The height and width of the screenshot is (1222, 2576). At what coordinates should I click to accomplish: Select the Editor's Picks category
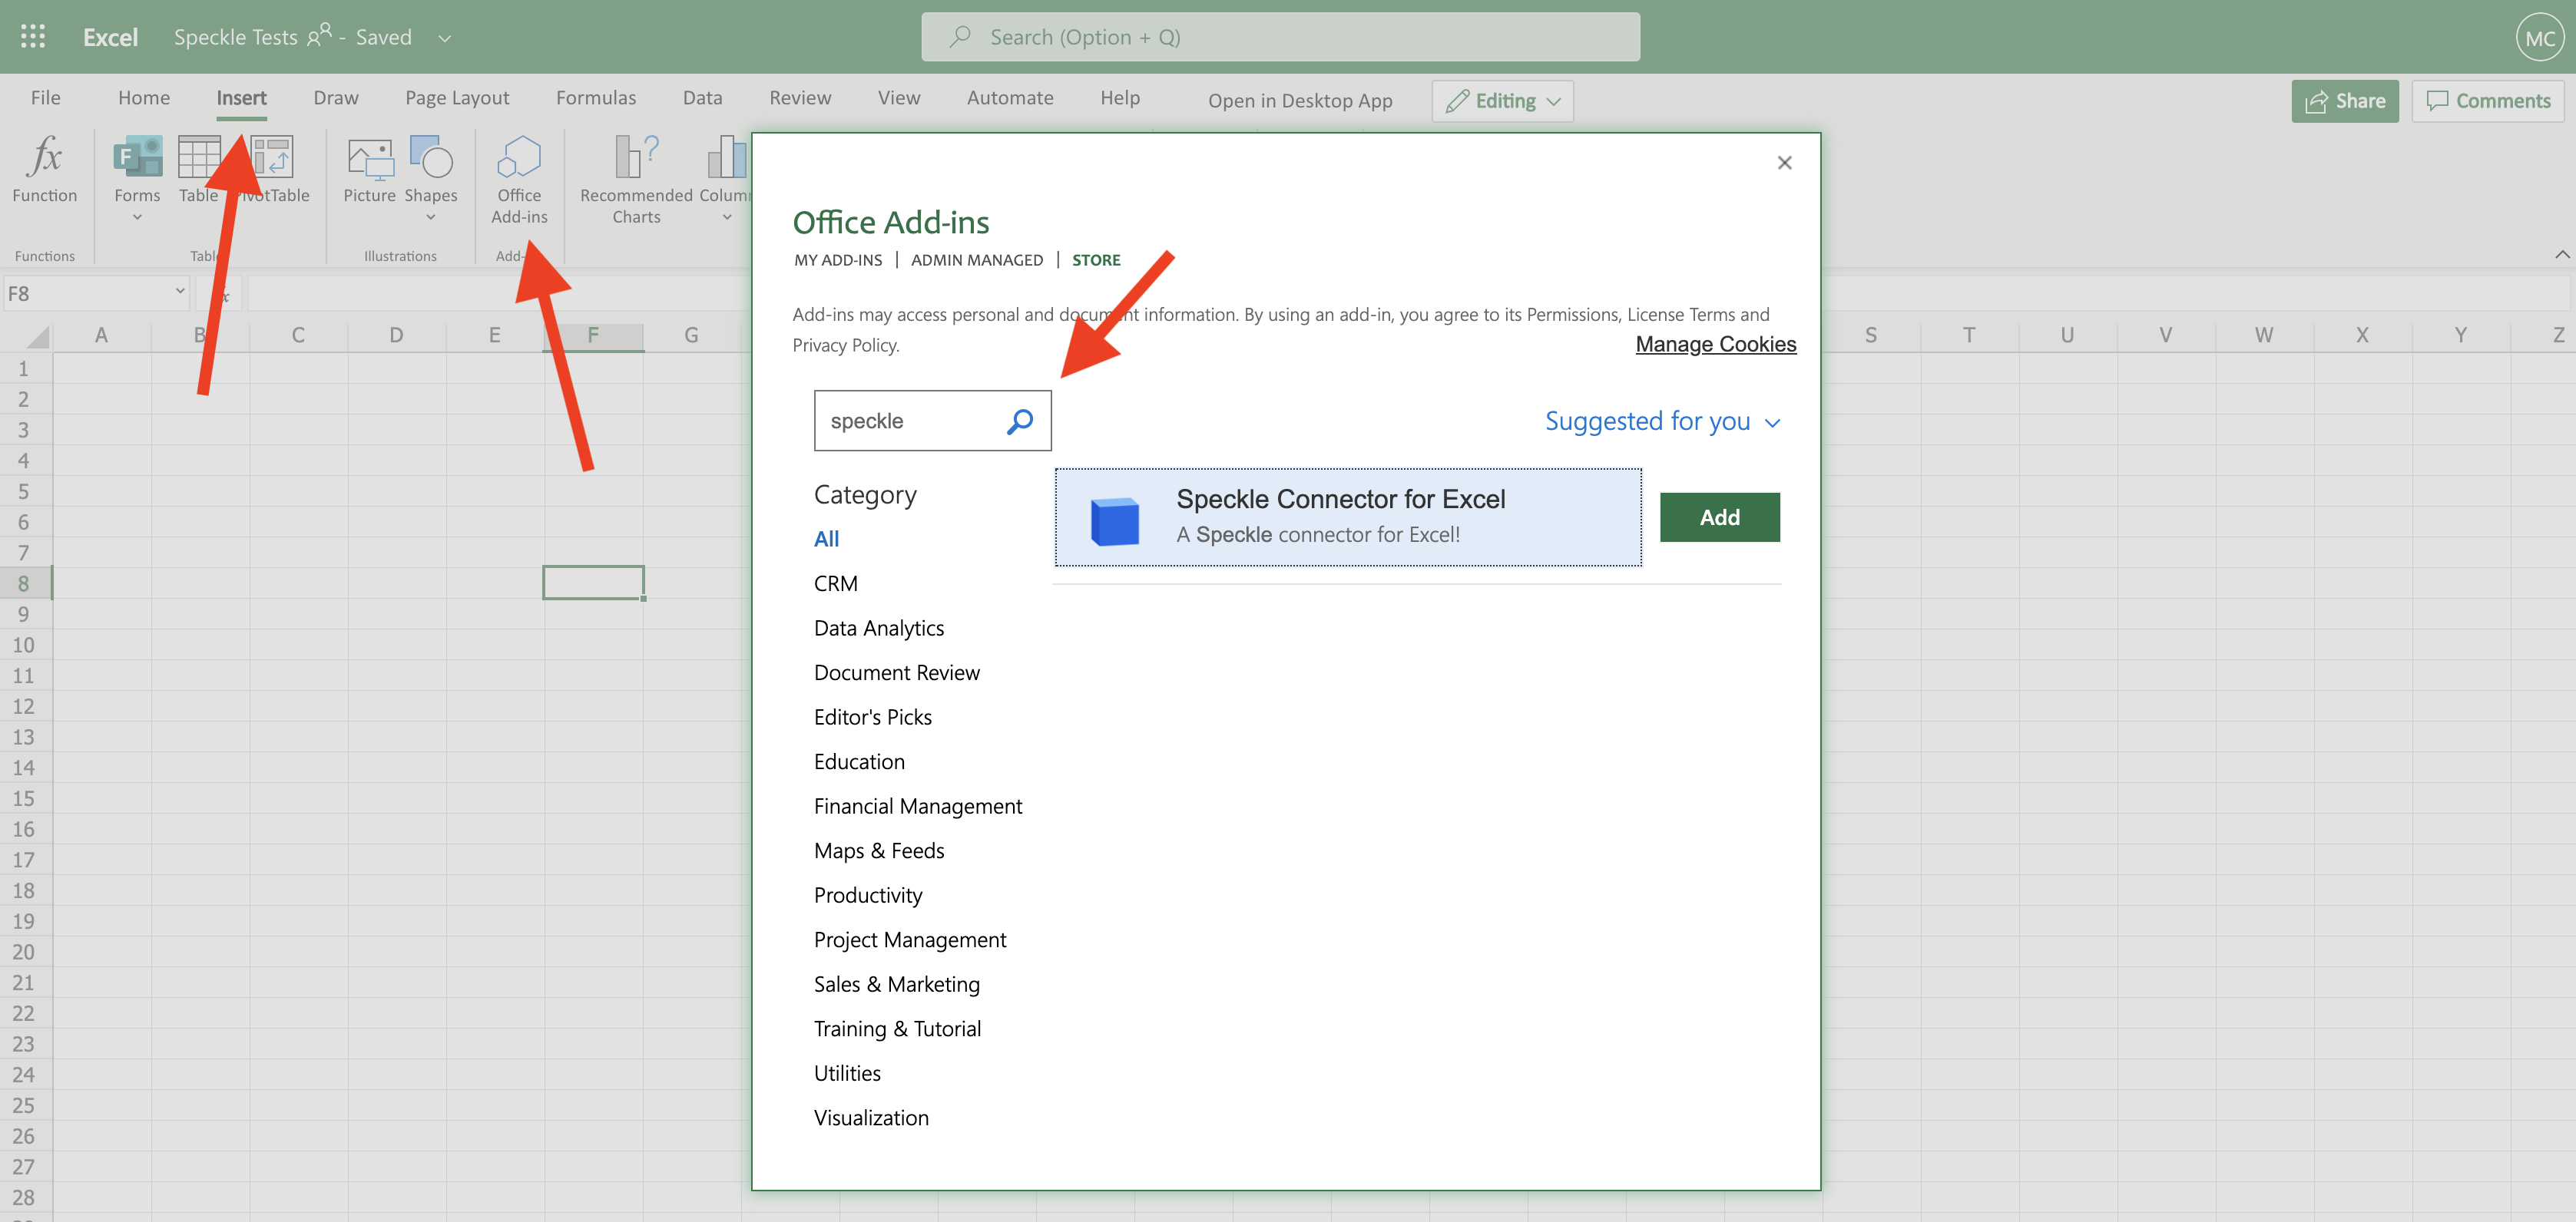873,718
